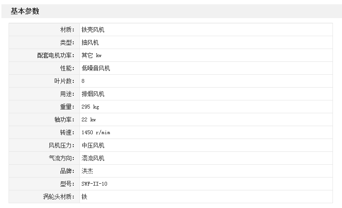Select the 295 kg weight value
342x208 pixels.
[x=90, y=107]
